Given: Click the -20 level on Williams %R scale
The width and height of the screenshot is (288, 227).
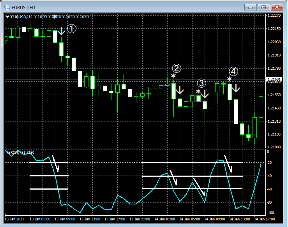Looking at the screenshot, I should click(269, 163).
